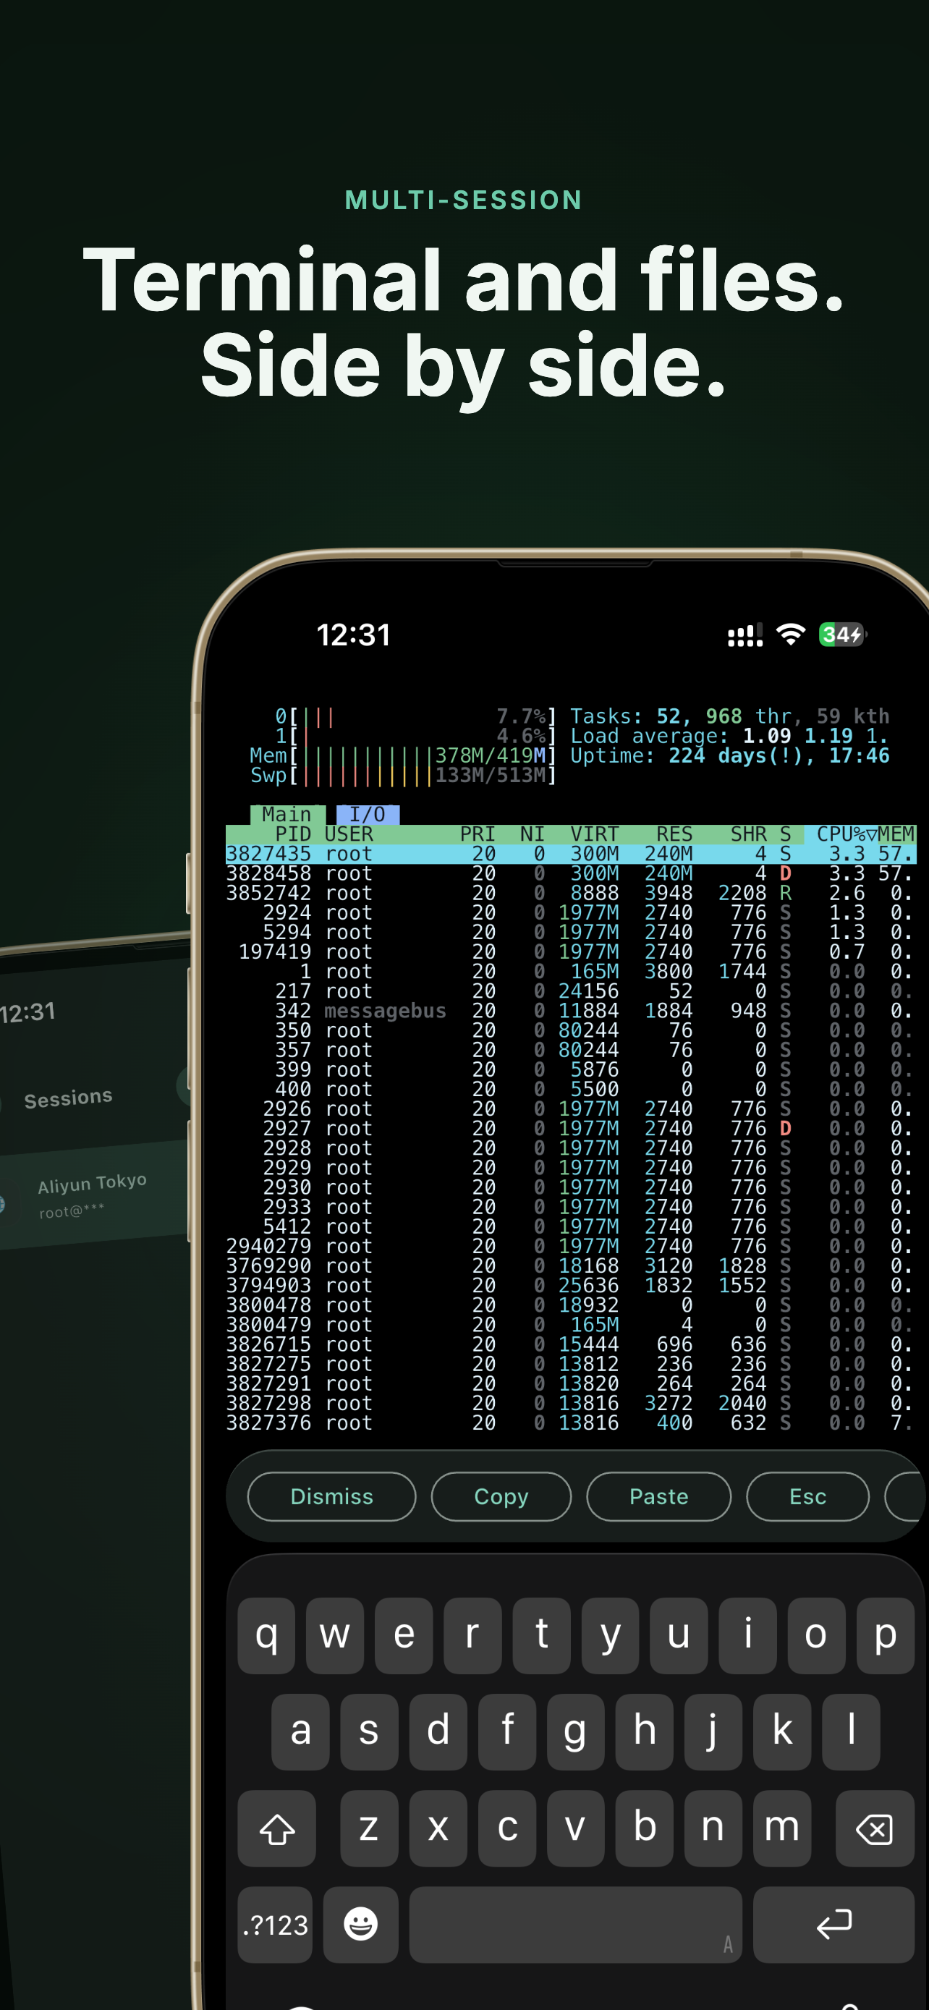
Task: Tap the m key
Action: click(782, 1828)
